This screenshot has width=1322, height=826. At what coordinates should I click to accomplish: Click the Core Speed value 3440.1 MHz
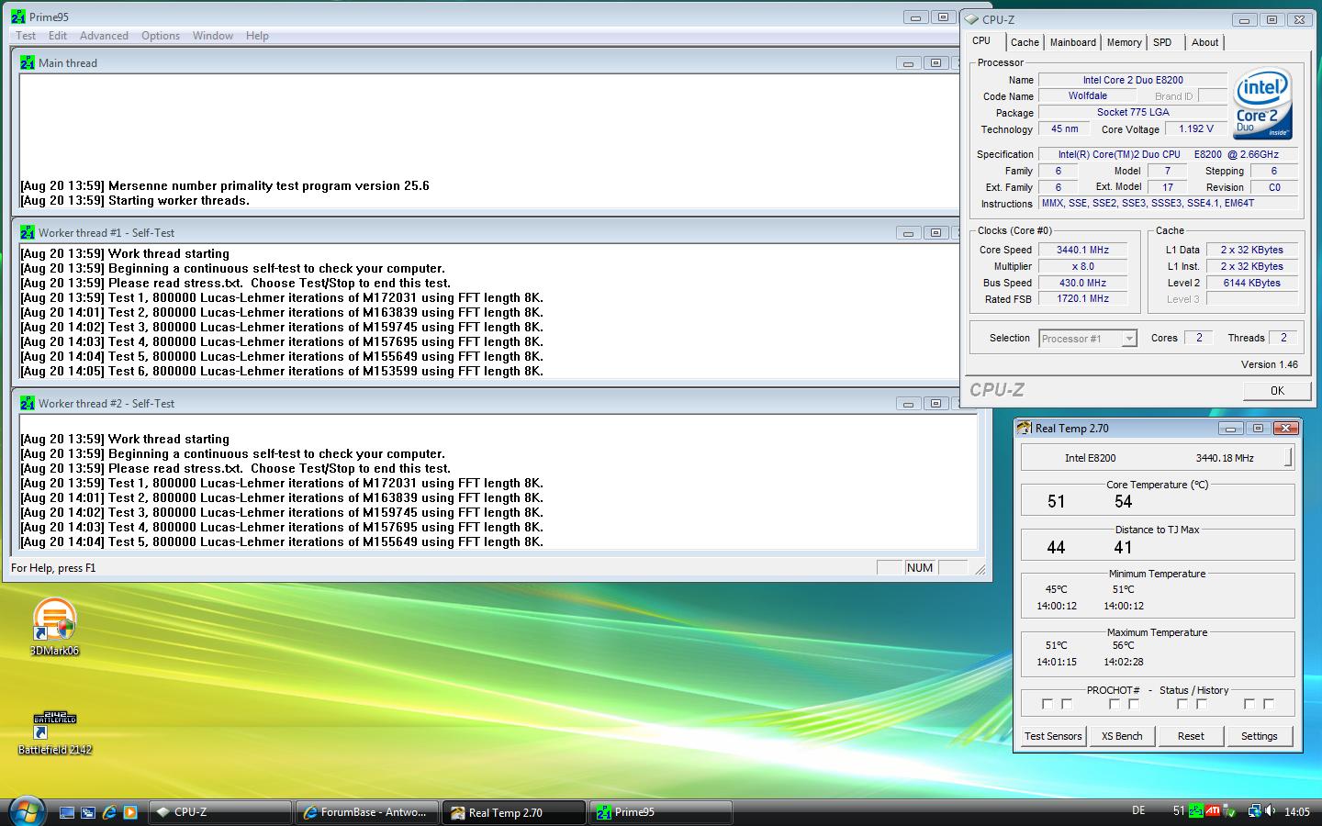pos(1082,250)
